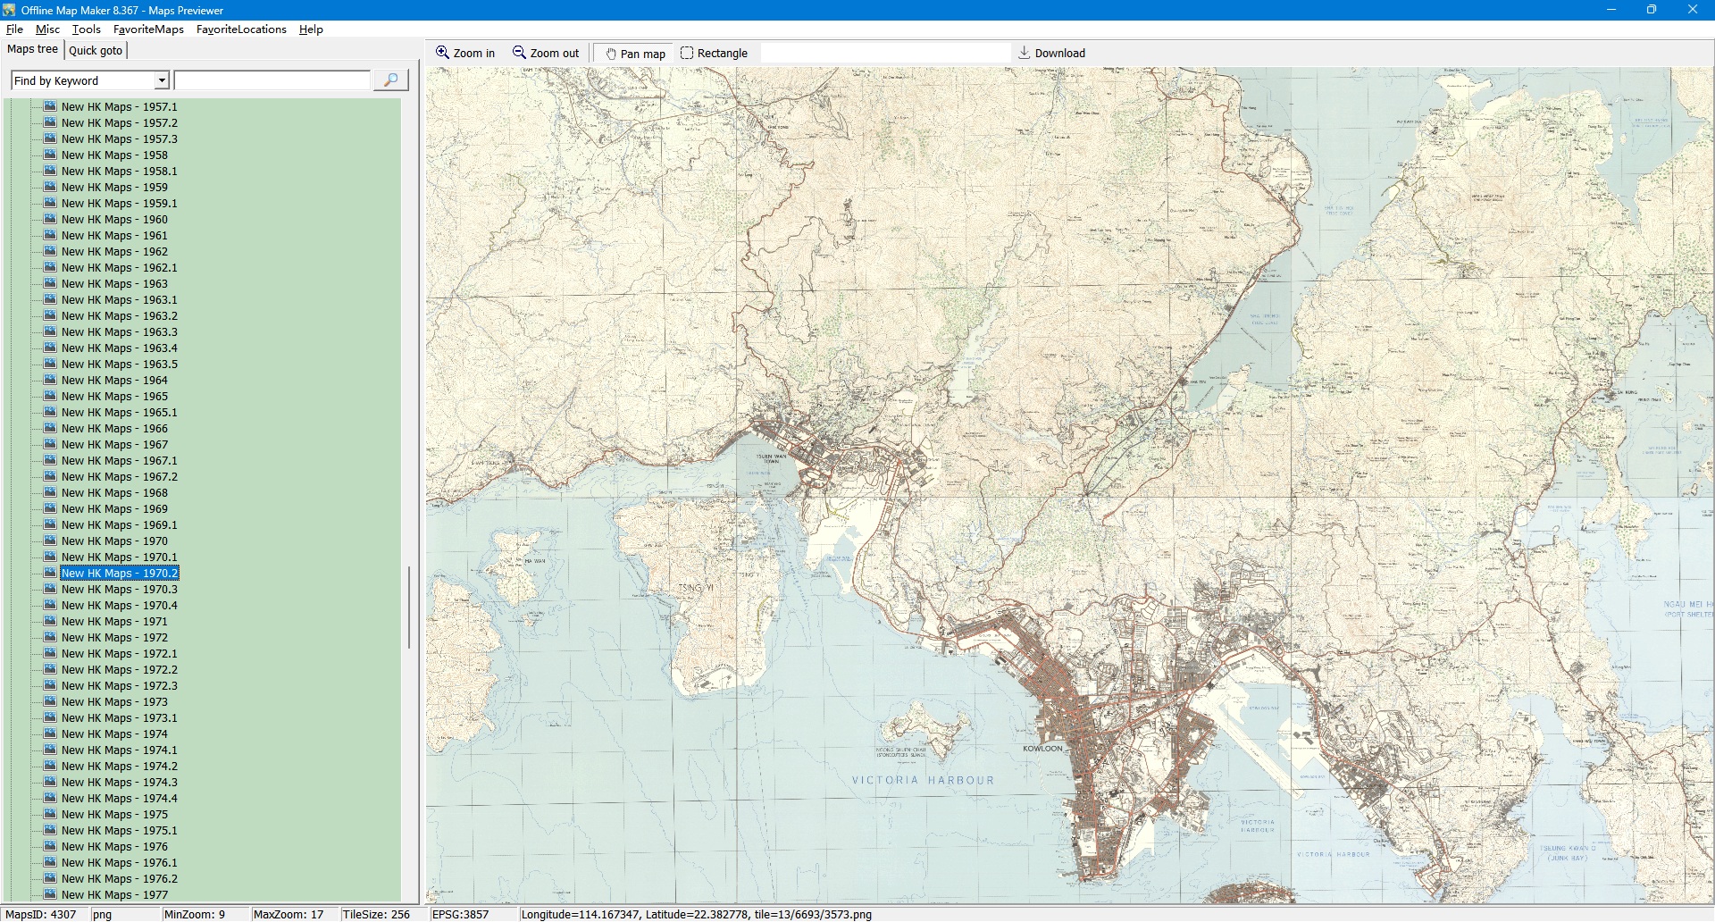Click the Kowloon label on the map
This screenshot has width=1715, height=922.
tap(1042, 749)
